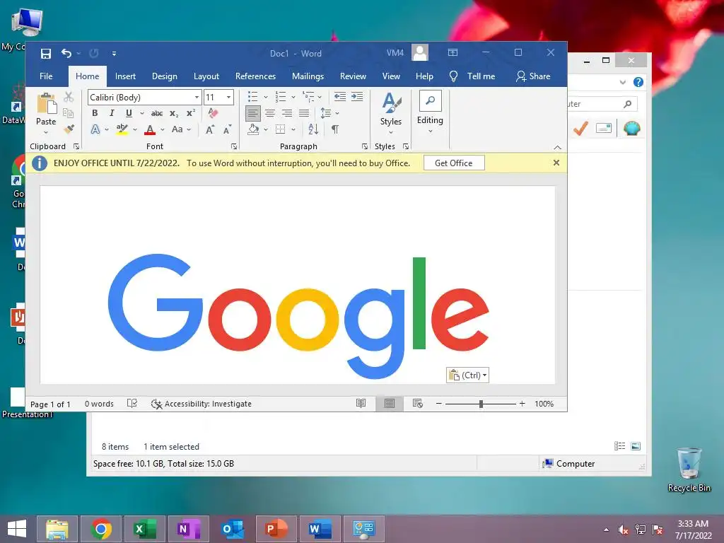The image size is (724, 543).
Task: Apply yellow text highlight color
Action: [x=122, y=130]
